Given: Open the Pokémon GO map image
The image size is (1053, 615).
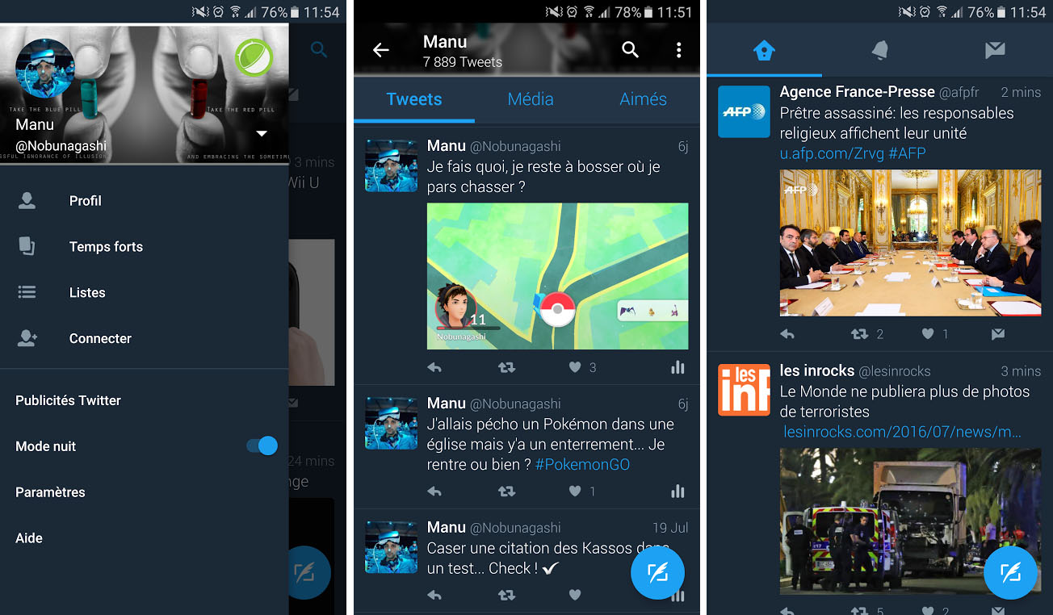Looking at the screenshot, I should click(x=557, y=276).
